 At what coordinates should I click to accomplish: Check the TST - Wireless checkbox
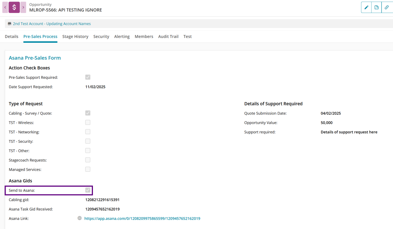point(88,122)
